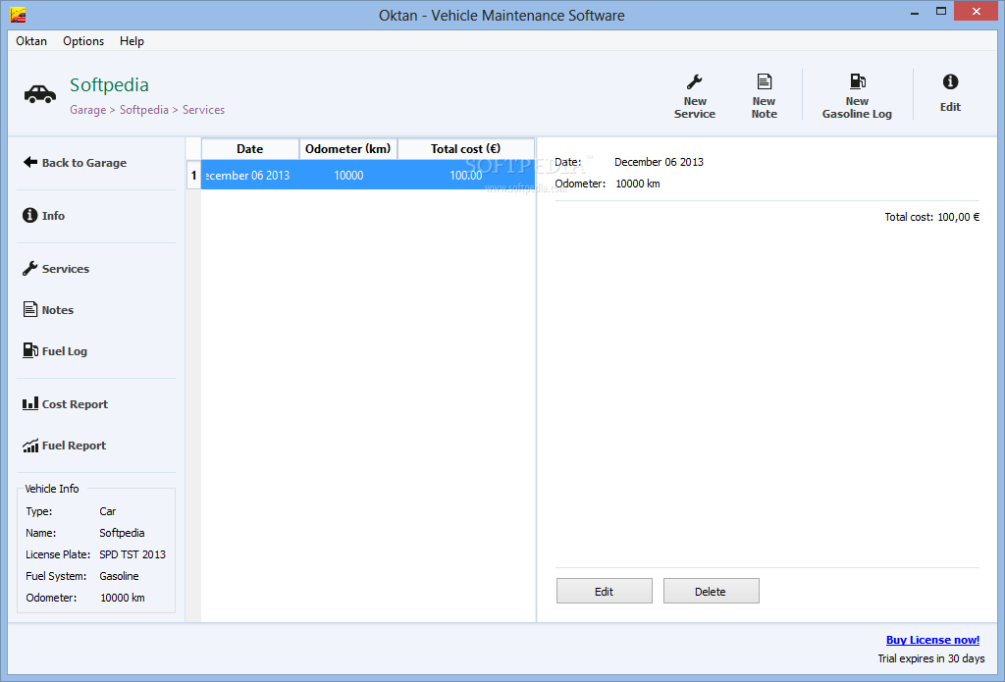Sort by Total cost (€) column header
This screenshot has width=1005, height=682.
coord(466,149)
